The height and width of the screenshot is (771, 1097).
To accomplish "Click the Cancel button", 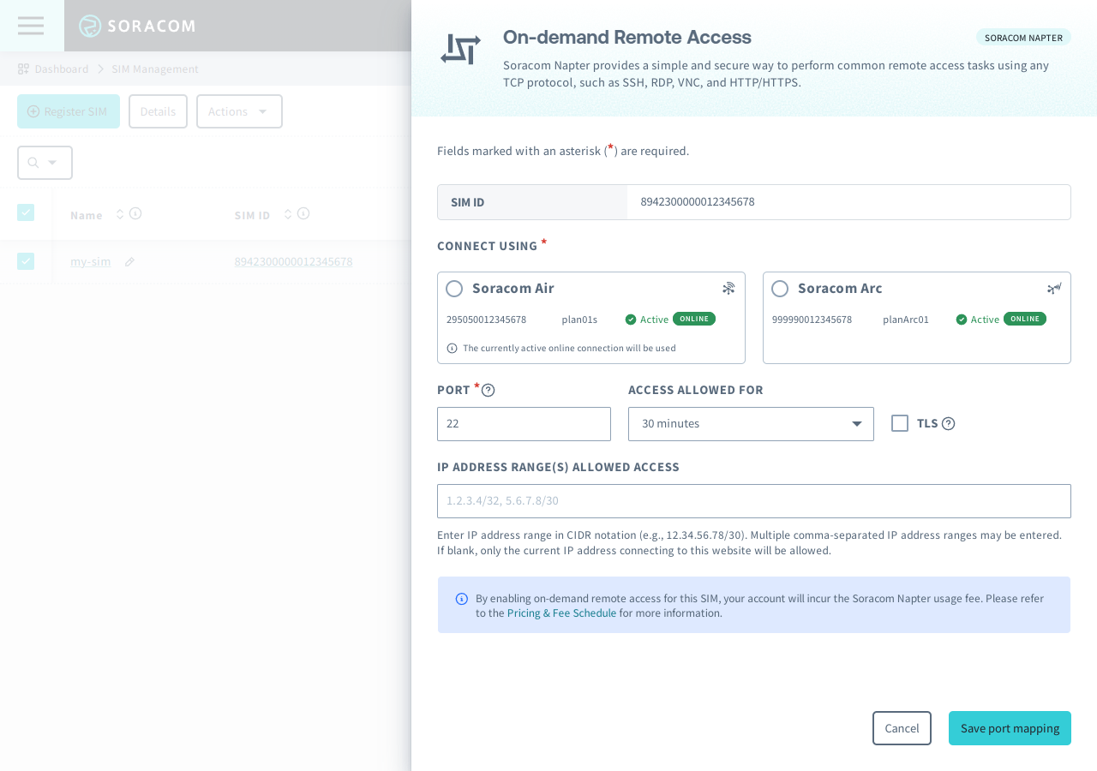I will [902, 728].
